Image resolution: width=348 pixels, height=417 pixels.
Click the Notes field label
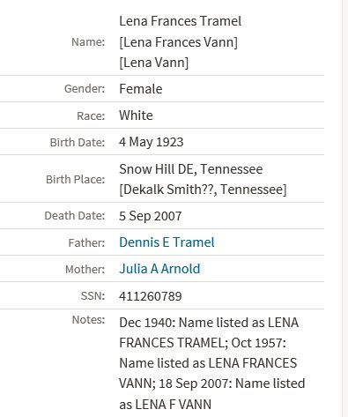point(88,320)
